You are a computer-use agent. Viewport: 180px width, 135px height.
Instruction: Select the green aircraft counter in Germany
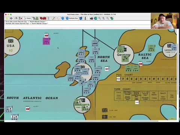click(125, 58)
